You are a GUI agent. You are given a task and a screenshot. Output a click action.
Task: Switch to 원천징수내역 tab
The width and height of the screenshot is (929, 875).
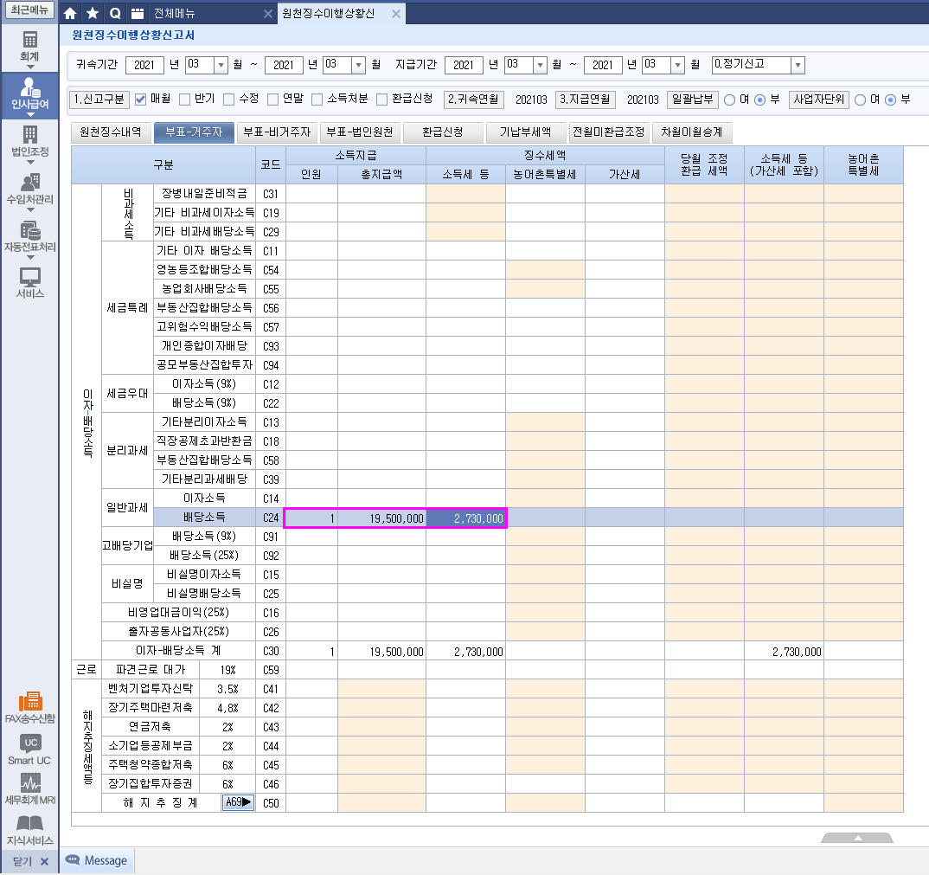point(111,132)
